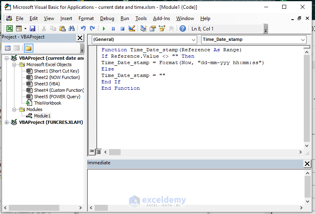This screenshot has height=214, width=315.
Task: Click the blue Help question mark icon
Action: pos(183,28)
